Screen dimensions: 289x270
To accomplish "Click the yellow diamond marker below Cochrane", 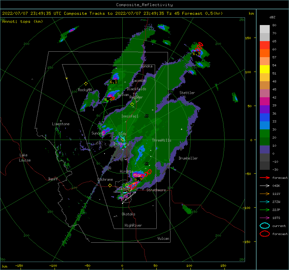I will pyautogui.click(x=110, y=186).
